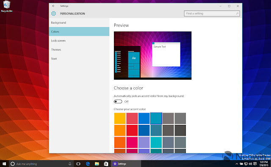
Task: Click the "Automatically pick an accent color" label
Action: pyautogui.click(x=149, y=96)
